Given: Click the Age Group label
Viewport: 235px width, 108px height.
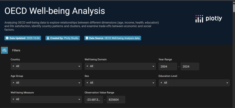Looking at the screenshot, I should [x=17, y=76].
